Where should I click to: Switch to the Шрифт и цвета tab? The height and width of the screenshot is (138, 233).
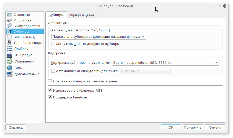click(x=82, y=15)
